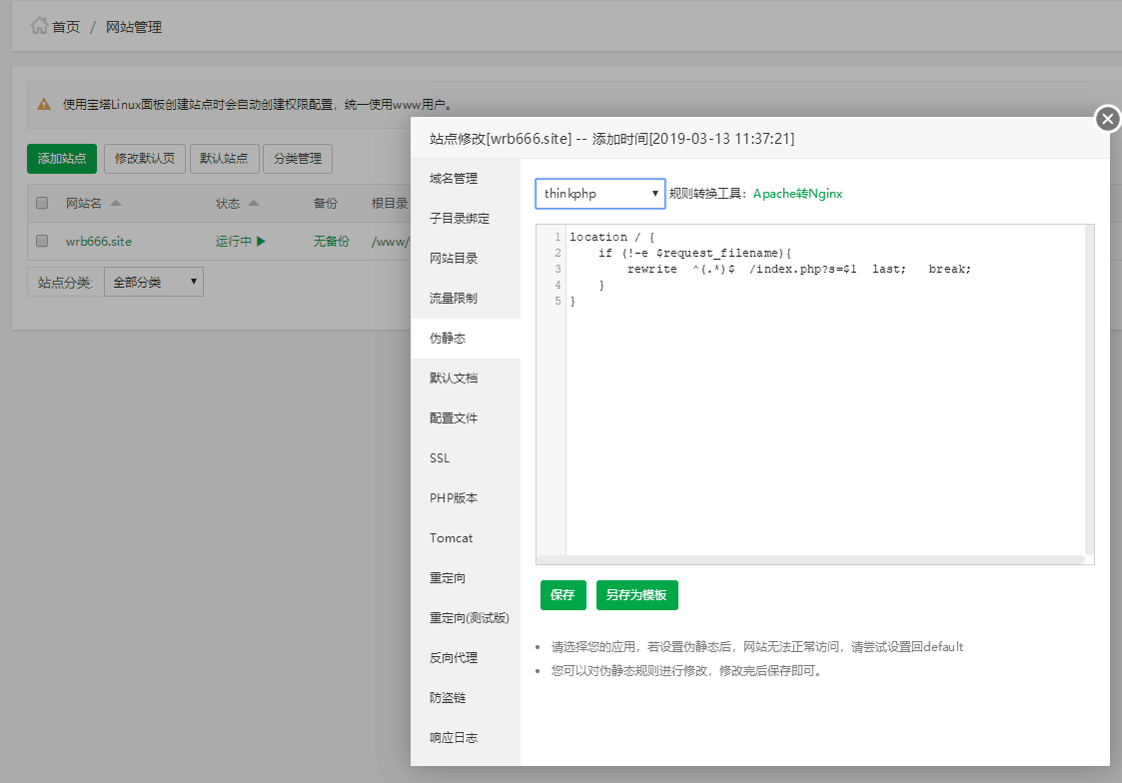The image size is (1122, 783).
Task: Click the 'location / {' code line
Action: pyautogui.click(x=612, y=238)
